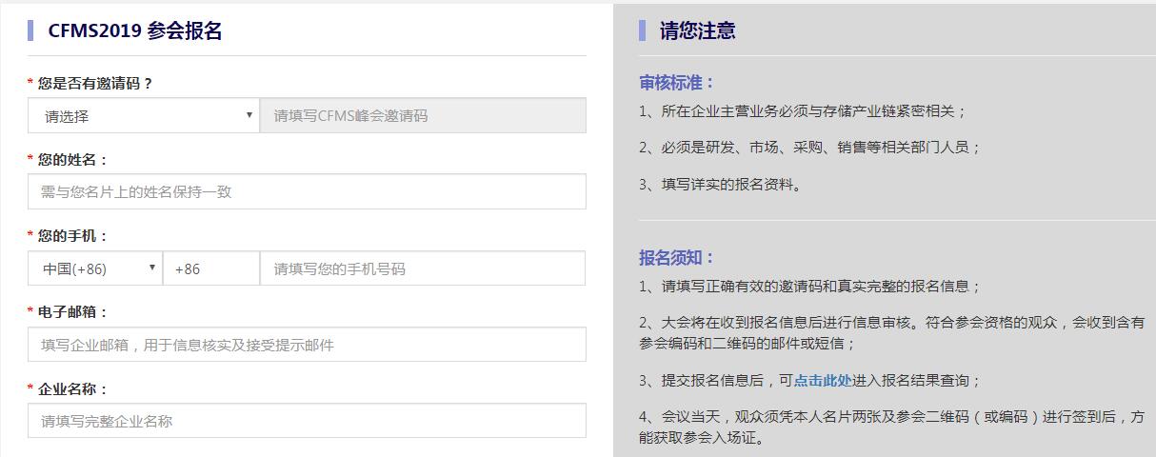
Task: Click the 请您注意 heading
Action: [x=697, y=30]
